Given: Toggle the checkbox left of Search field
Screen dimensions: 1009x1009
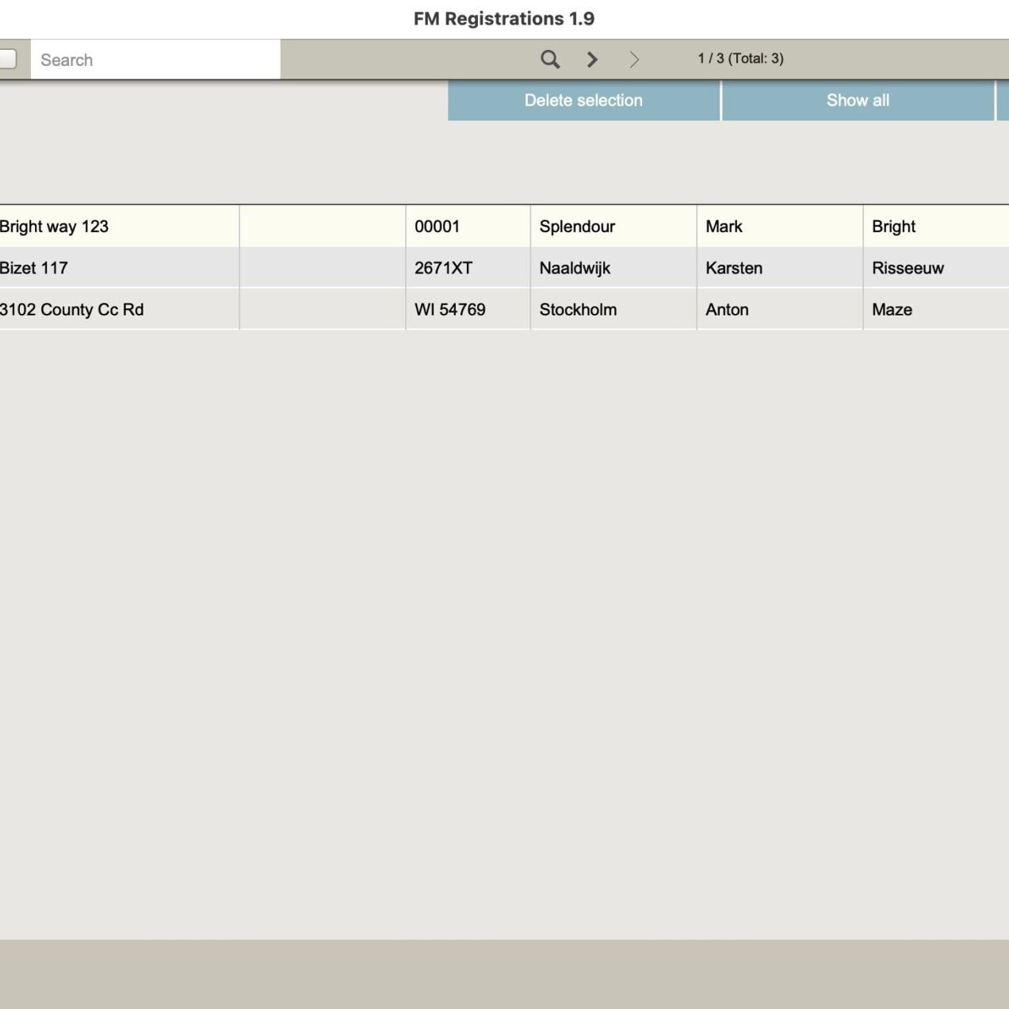Looking at the screenshot, I should pos(8,59).
